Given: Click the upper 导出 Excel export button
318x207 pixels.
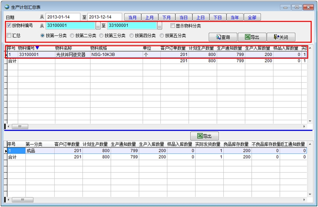Looking at the screenshot, I should click(252, 37).
